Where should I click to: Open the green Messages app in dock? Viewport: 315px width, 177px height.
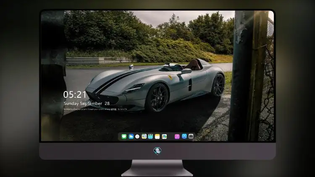tap(124, 136)
